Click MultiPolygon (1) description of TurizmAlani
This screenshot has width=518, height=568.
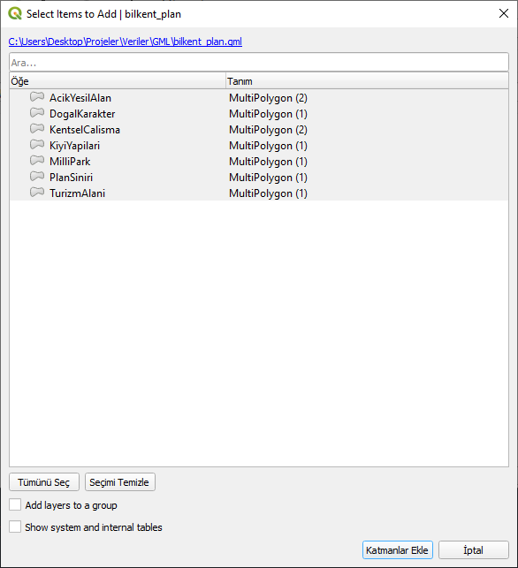click(268, 193)
